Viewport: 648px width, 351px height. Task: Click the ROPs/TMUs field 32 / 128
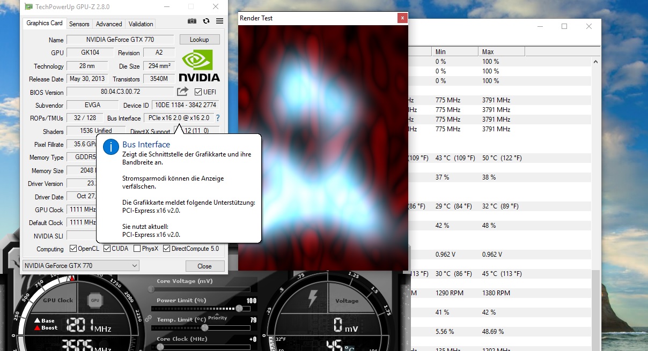(x=85, y=118)
